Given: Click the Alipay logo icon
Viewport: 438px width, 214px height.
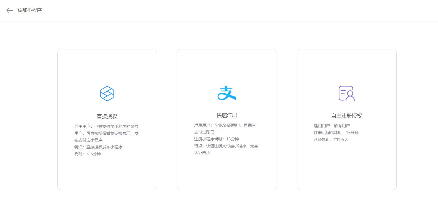Looking at the screenshot, I should pos(227,93).
